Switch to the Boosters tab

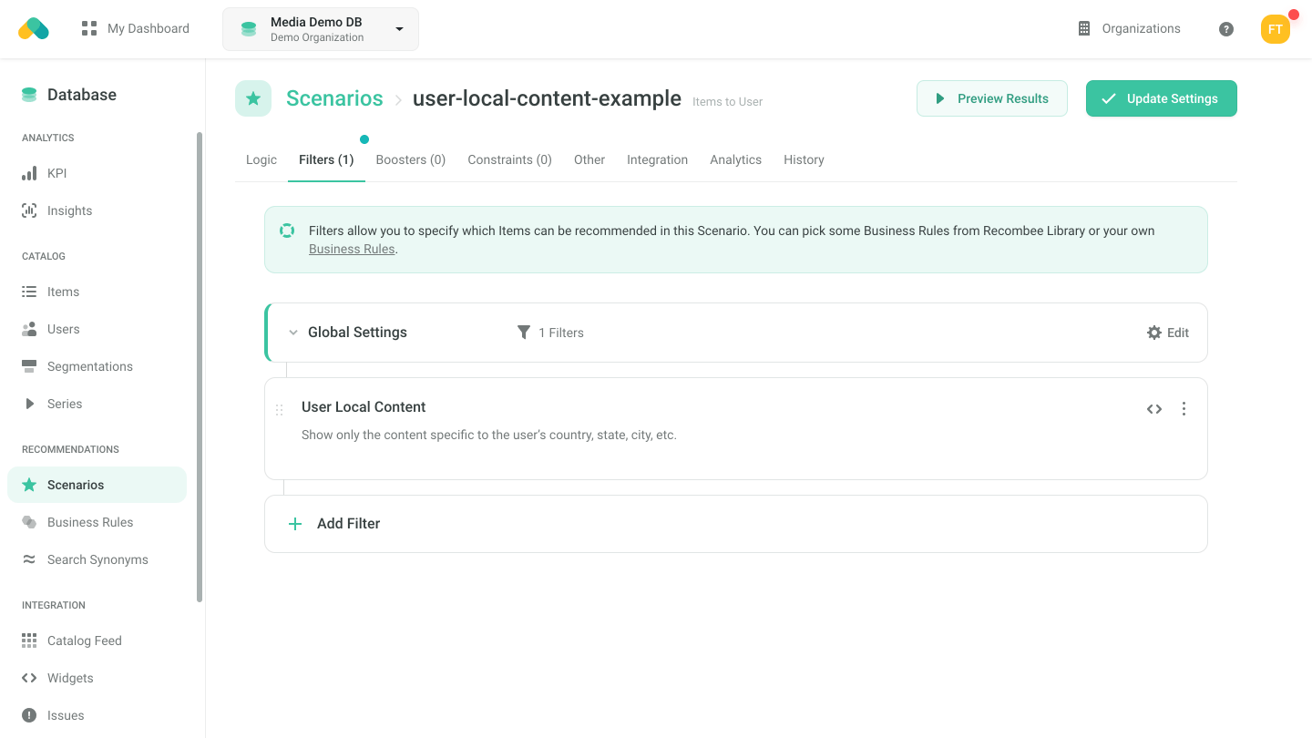(x=410, y=159)
